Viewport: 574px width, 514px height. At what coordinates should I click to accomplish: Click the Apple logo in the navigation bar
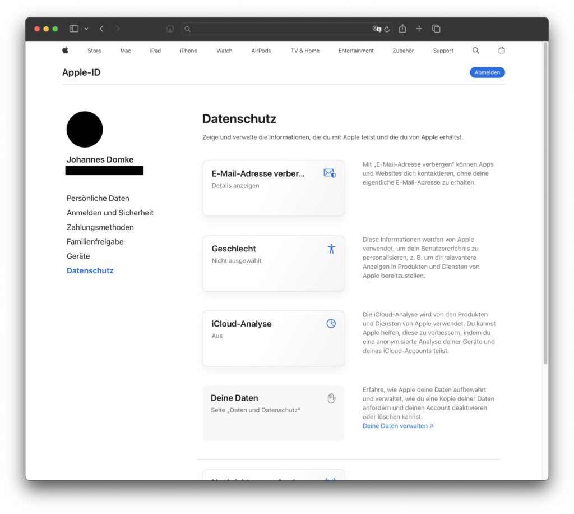[x=65, y=50]
